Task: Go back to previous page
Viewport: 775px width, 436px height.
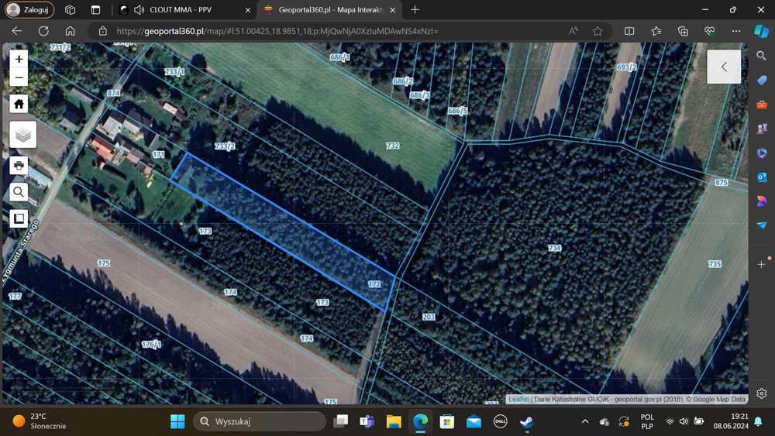Action: 17,31
